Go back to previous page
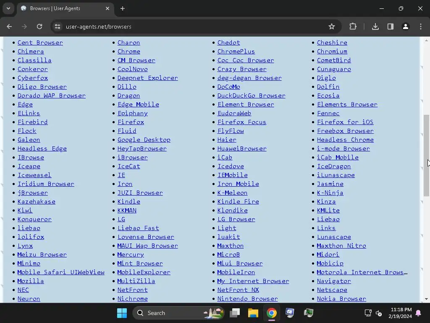Screen dimensions: 430x323 pos(9,26)
